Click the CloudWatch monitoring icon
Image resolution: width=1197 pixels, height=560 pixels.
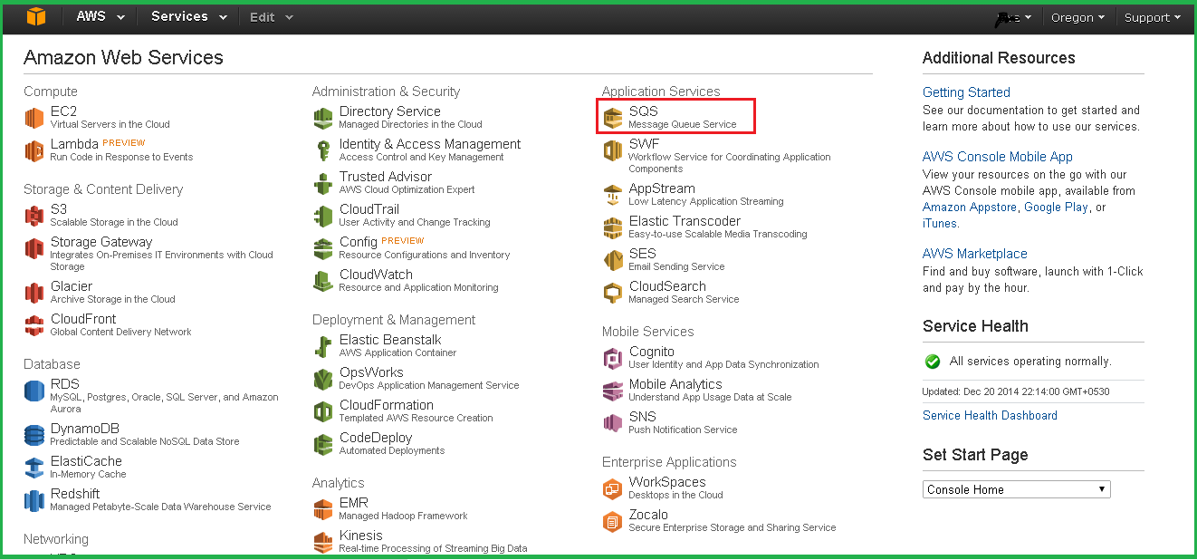(x=322, y=280)
